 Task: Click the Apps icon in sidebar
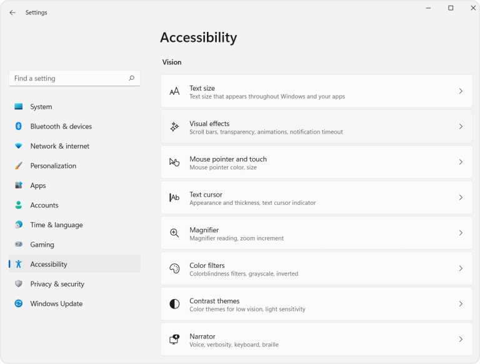coord(18,185)
